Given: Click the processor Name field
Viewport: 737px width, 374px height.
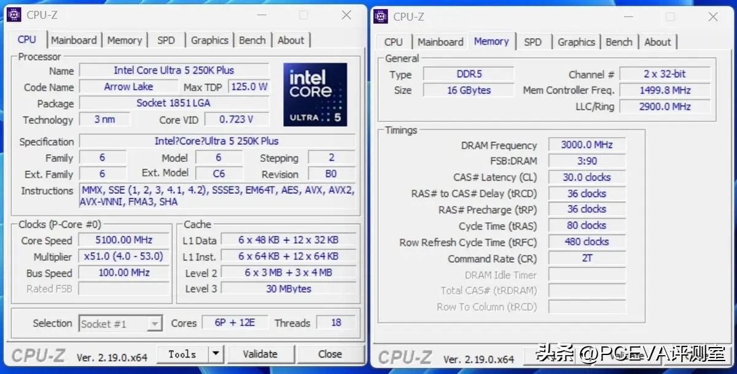Looking at the screenshot, I should click(x=174, y=71).
